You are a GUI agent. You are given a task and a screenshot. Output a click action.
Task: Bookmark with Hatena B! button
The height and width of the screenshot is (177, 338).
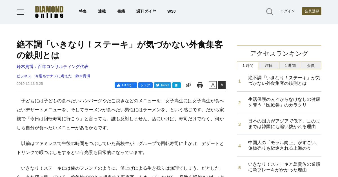point(177,85)
